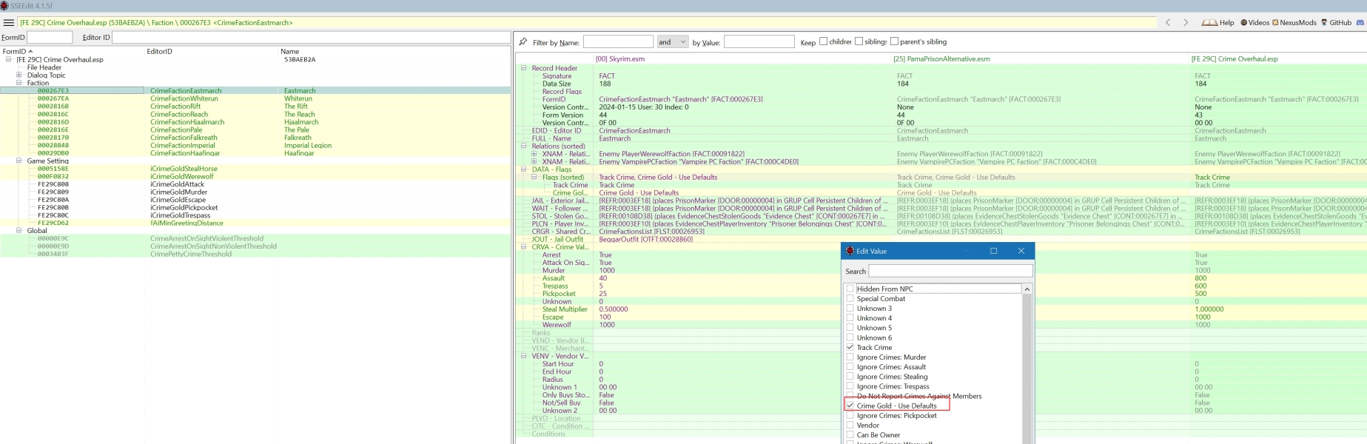1367x444 pixels.
Task: Click the Murder value 1000 in Skyrim.esm
Action: coord(607,270)
